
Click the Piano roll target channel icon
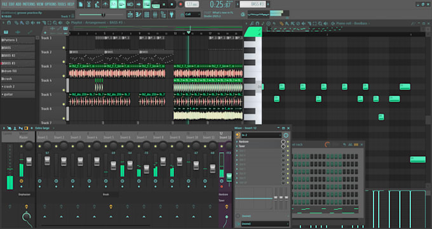(x=333, y=23)
